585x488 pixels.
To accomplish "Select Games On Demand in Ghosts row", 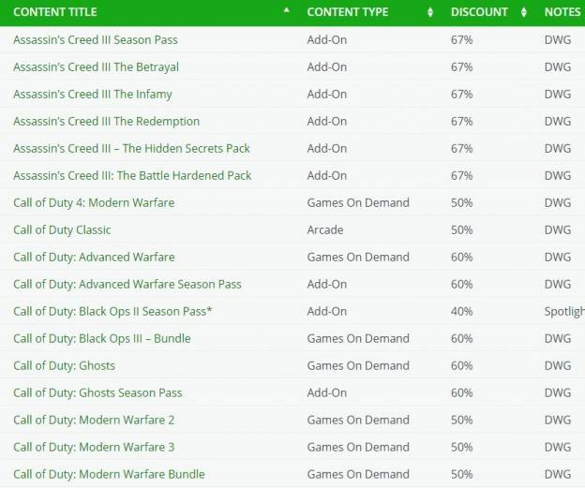I will pyautogui.click(x=358, y=365).
